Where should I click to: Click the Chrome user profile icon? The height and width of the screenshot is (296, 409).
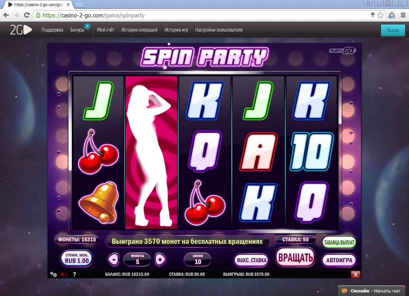(368, 3)
